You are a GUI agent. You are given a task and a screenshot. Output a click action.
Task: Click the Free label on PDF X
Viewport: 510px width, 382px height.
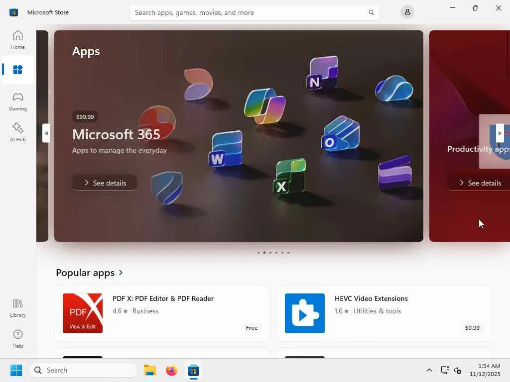pyautogui.click(x=252, y=328)
